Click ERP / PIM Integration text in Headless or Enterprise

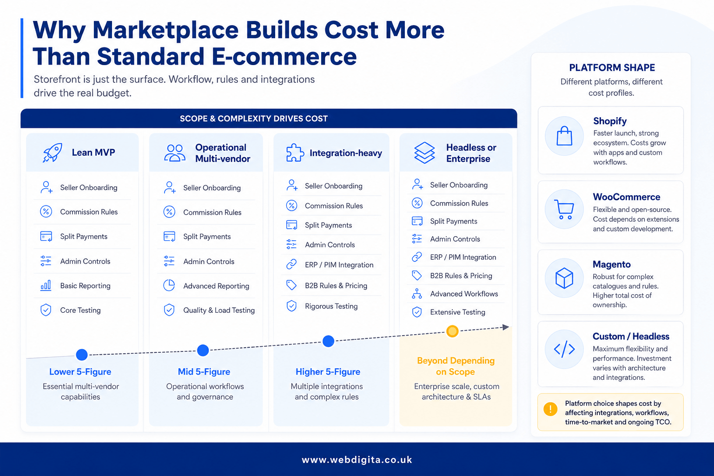[463, 257]
